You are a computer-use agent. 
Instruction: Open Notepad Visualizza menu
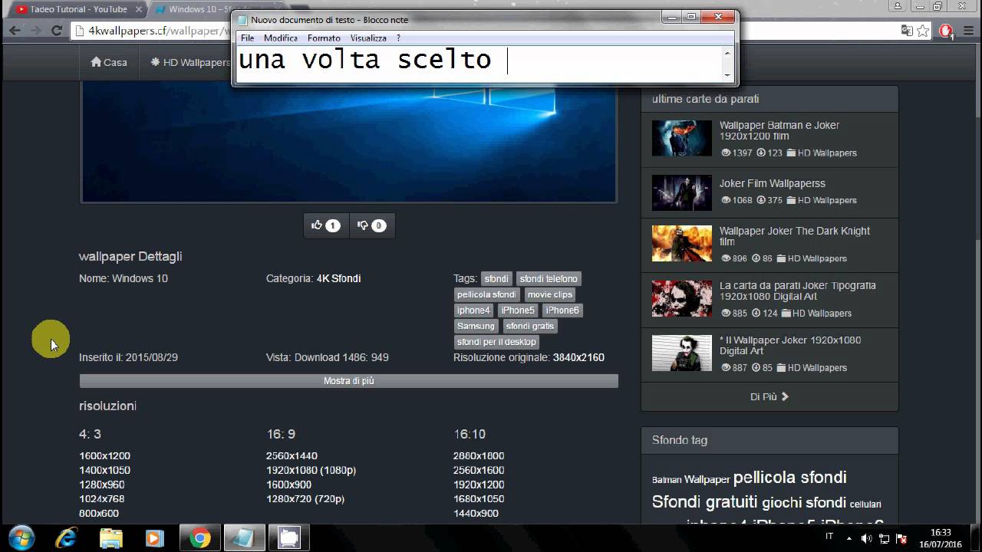[368, 38]
